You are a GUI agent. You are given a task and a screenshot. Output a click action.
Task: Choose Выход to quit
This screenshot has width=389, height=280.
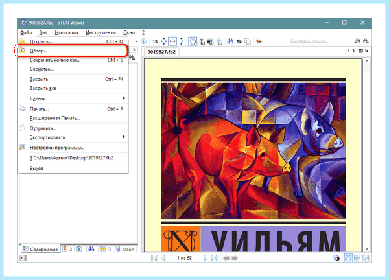click(73, 168)
